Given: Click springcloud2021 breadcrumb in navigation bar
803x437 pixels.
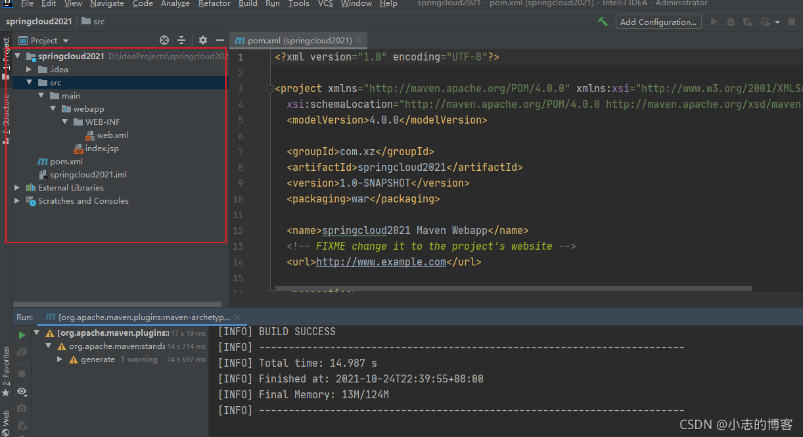Looking at the screenshot, I should tap(39, 21).
